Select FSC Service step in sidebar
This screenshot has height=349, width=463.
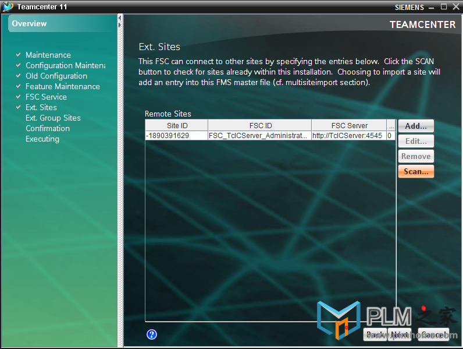point(46,97)
